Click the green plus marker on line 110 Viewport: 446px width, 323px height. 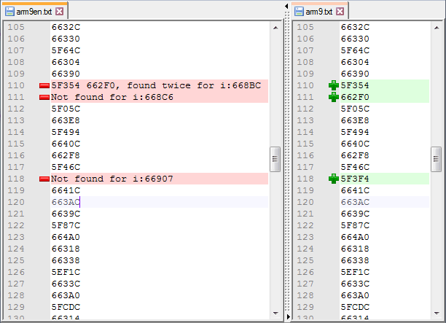coord(333,85)
